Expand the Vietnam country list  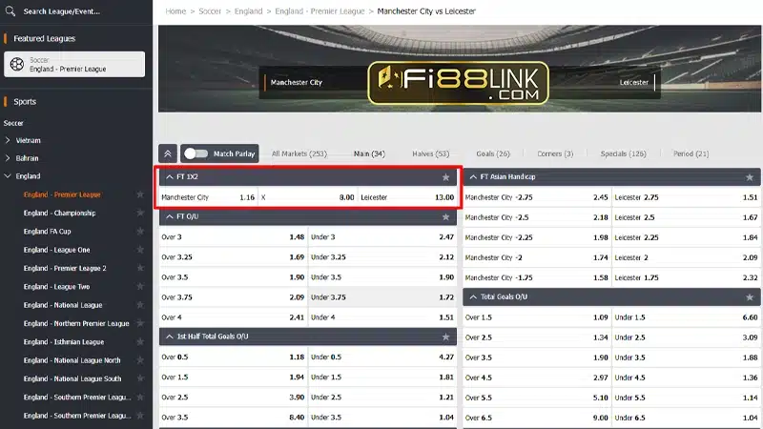coord(8,140)
